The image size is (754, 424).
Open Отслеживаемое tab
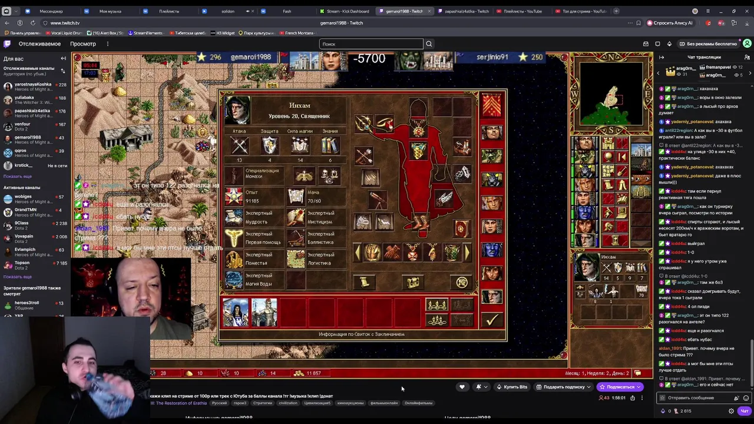(39, 44)
